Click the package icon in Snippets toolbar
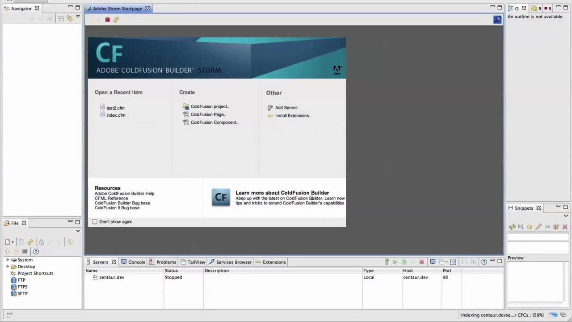The height and width of the screenshot is (322, 572). point(556,227)
